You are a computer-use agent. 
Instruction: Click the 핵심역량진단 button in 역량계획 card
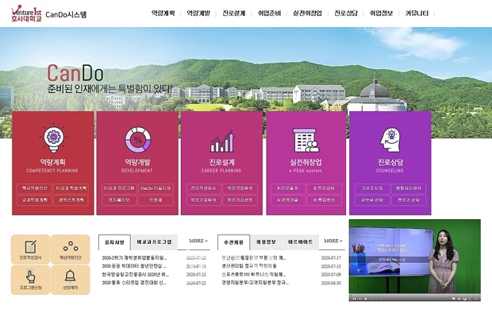(34, 188)
